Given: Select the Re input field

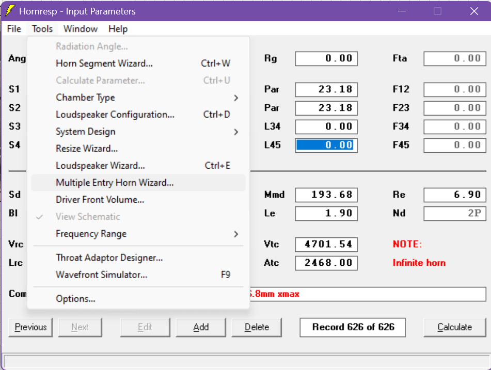Looking at the screenshot, I should [x=455, y=195].
